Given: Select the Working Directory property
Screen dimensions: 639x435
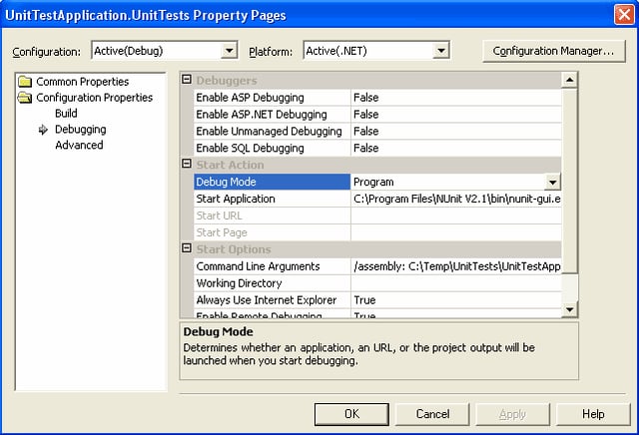Looking at the screenshot, I should (272, 283).
